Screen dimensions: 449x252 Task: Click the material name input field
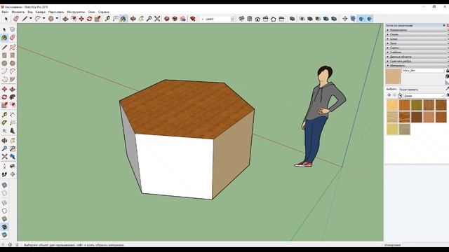[x=422, y=70]
